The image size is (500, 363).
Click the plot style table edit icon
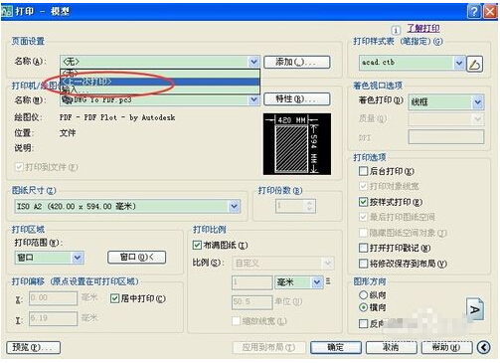coord(474,64)
